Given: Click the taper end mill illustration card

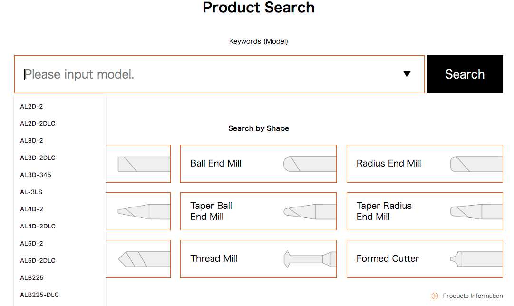Looking at the screenshot, I should (x=138, y=211).
